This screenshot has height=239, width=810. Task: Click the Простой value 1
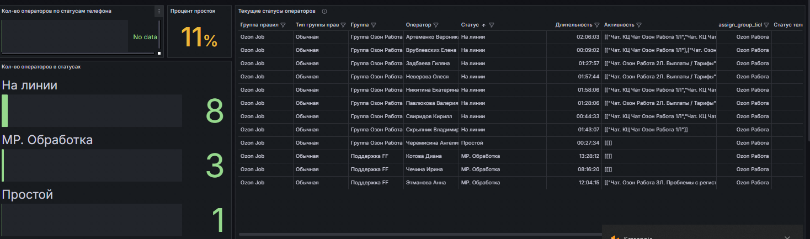[x=218, y=221]
